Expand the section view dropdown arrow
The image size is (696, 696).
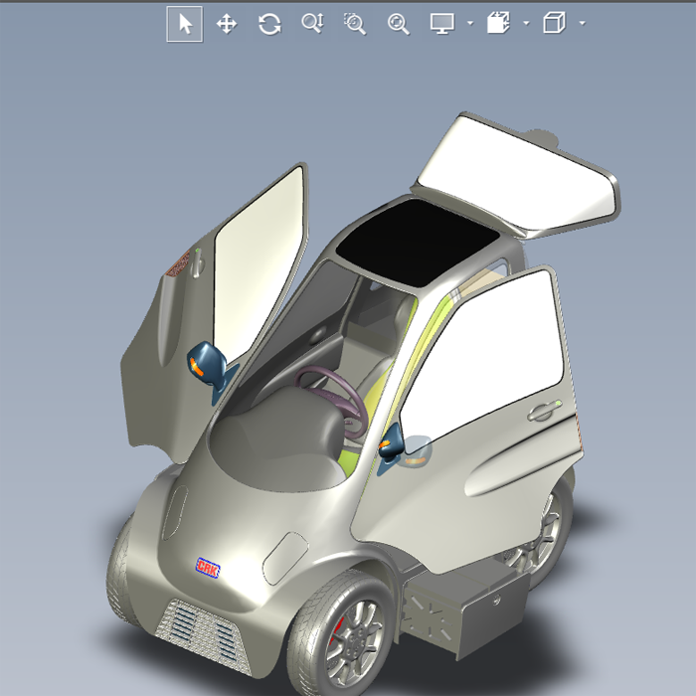point(527,24)
